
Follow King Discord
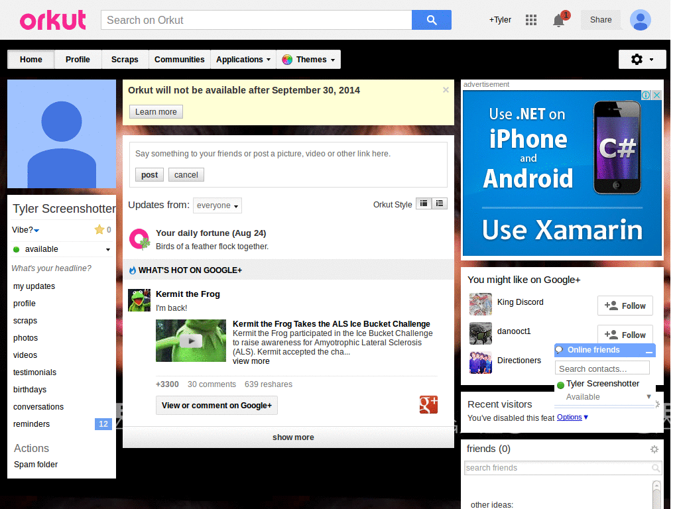pos(625,306)
